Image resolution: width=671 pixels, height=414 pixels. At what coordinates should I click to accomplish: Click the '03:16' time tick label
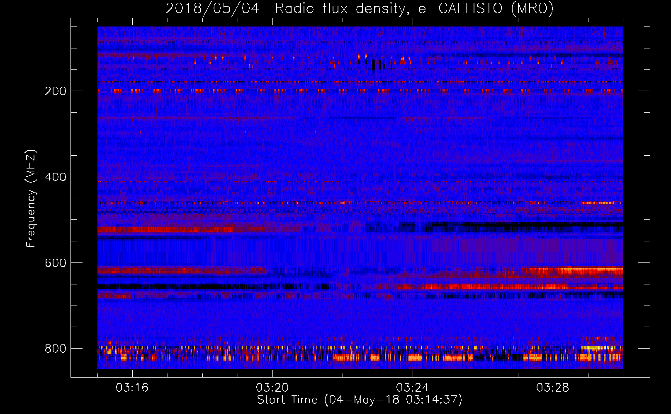[132, 388]
